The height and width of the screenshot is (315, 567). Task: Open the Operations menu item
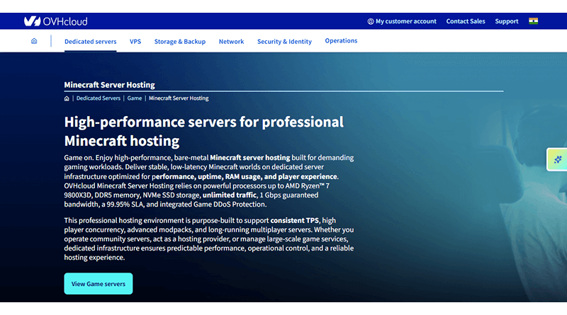(x=341, y=41)
